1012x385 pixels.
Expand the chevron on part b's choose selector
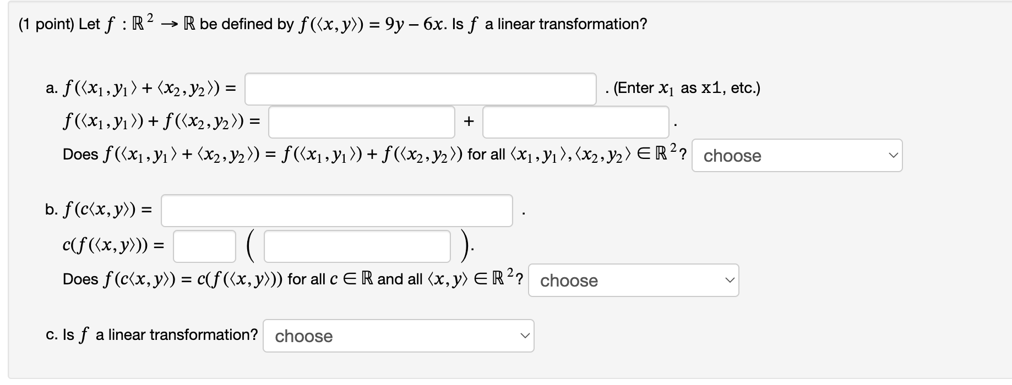(730, 280)
